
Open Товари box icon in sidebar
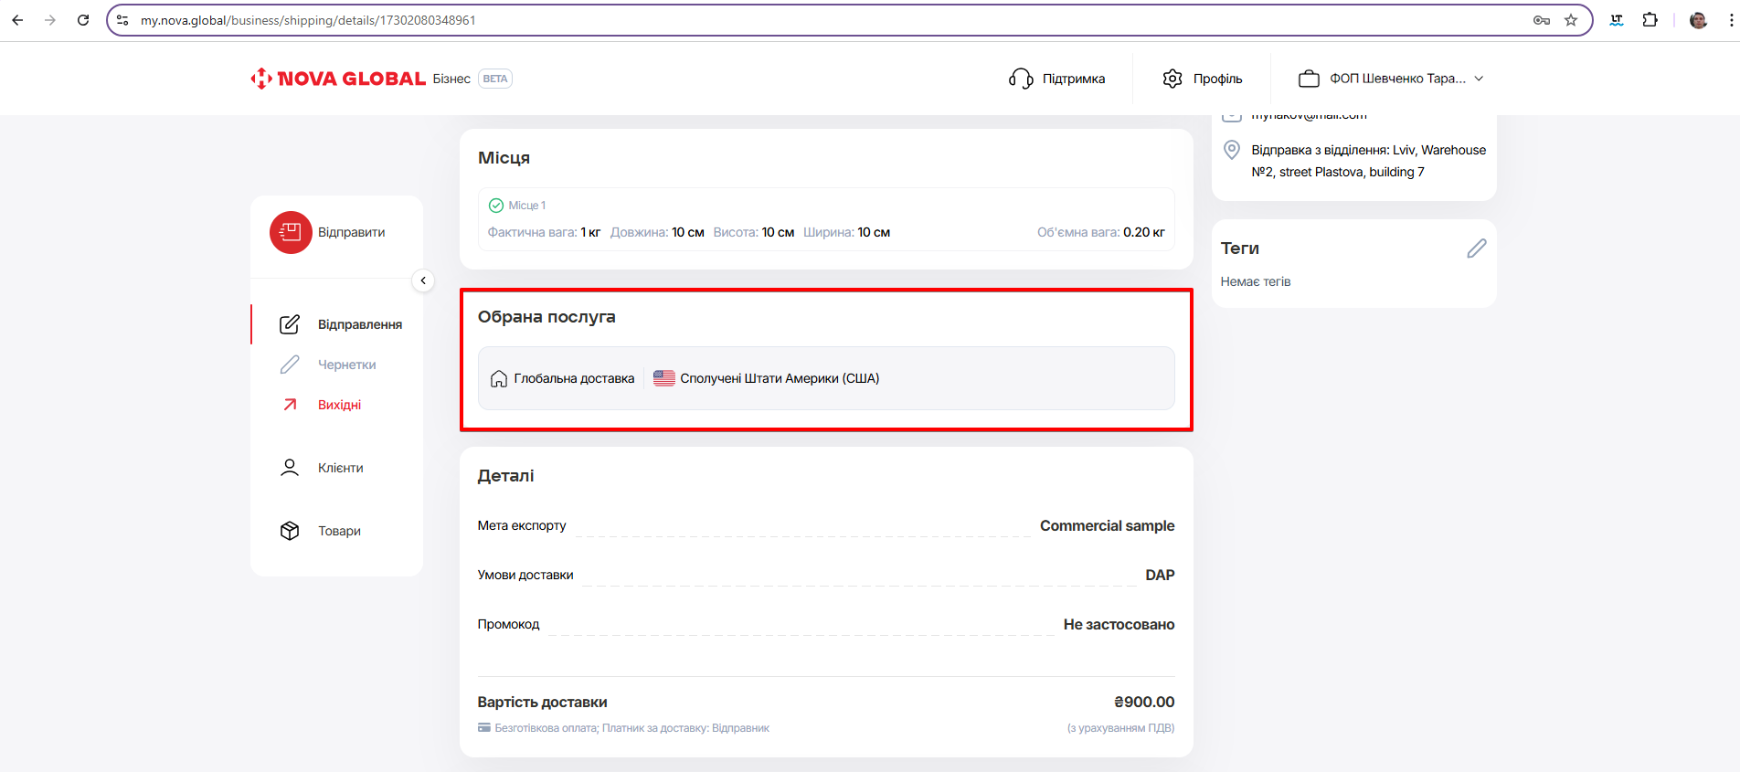[290, 531]
